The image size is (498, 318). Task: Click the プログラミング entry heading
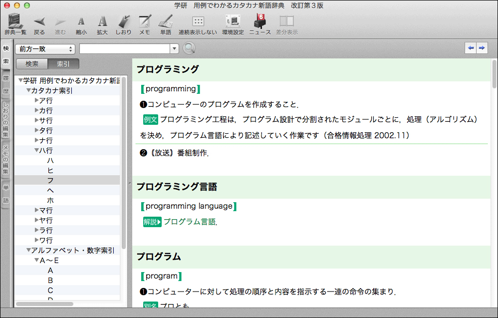coord(168,69)
